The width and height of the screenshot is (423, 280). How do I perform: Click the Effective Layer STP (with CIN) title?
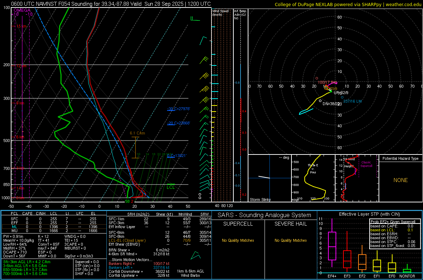[x=369, y=214]
